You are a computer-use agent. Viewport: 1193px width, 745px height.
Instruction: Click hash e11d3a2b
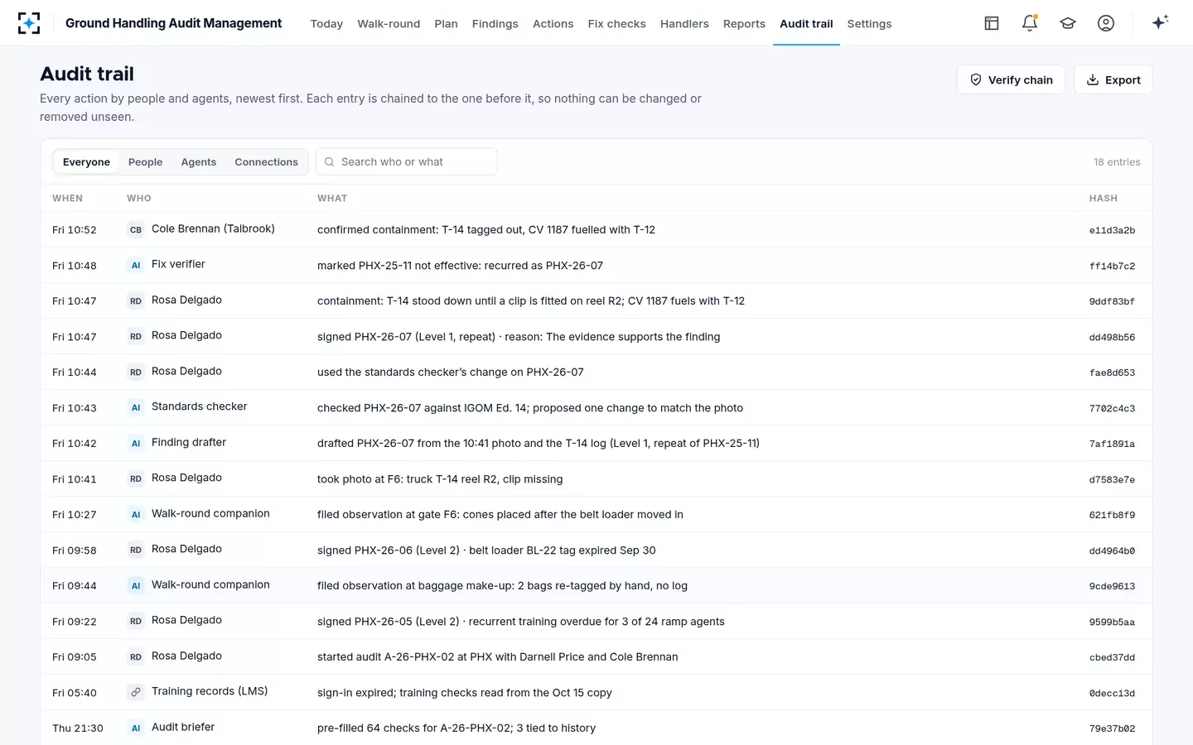pyautogui.click(x=1112, y=230)
